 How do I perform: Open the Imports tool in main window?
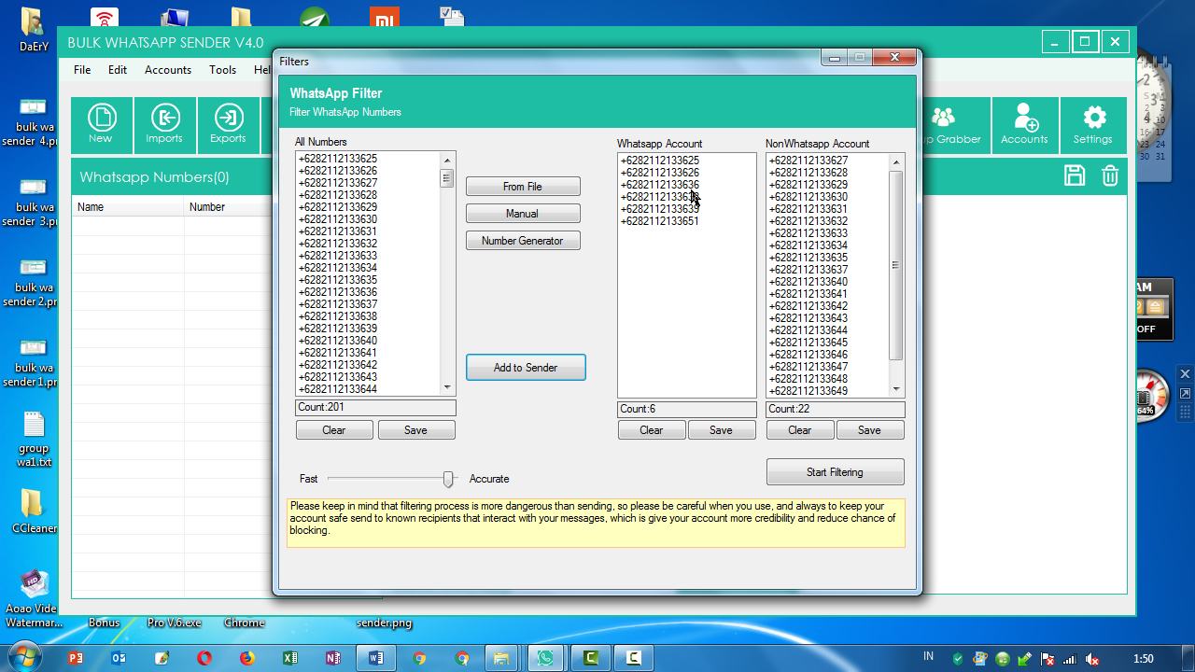tap(164, 125)
